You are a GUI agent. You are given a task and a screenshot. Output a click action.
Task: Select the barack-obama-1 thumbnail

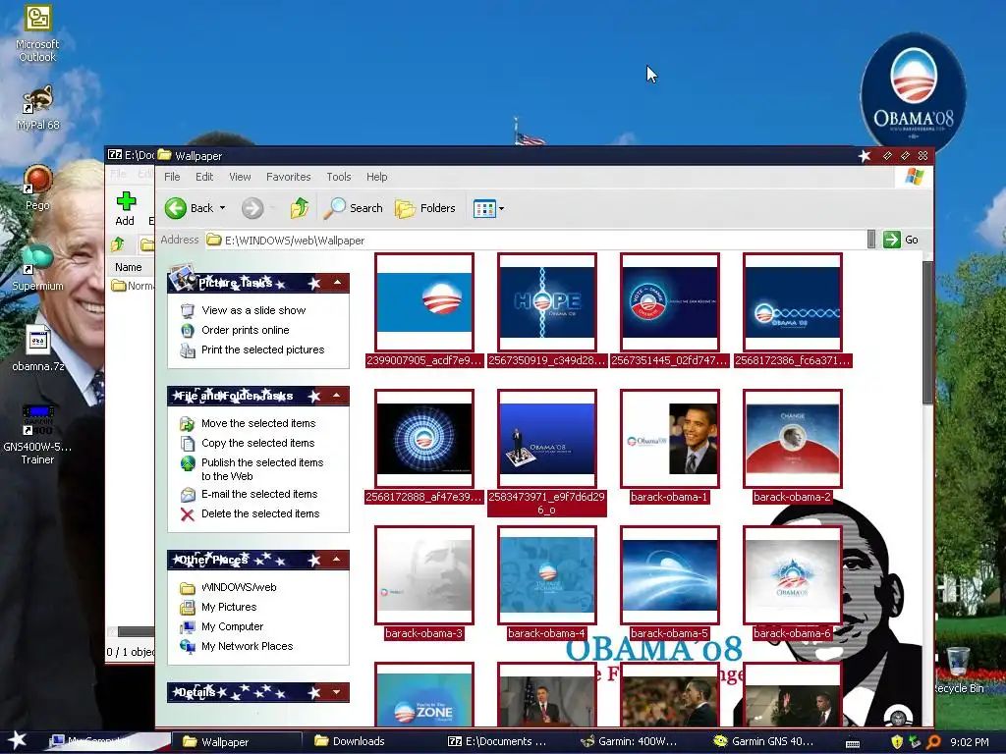click(x=670, y=439)
